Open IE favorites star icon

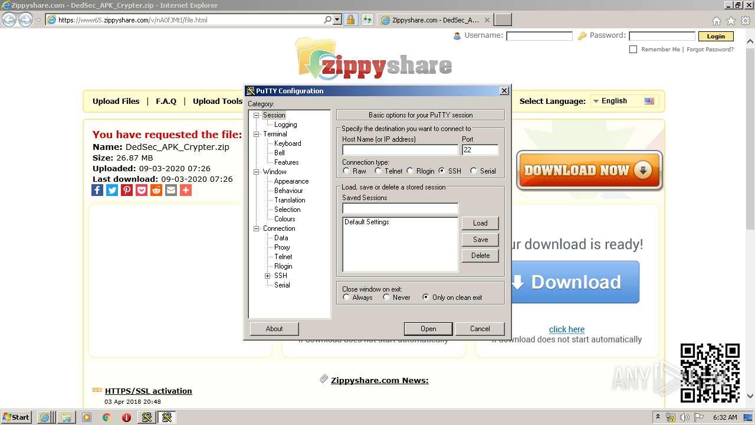[x=731, y=21]
